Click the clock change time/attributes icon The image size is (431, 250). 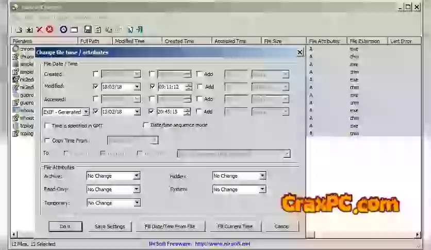point(63,29)
